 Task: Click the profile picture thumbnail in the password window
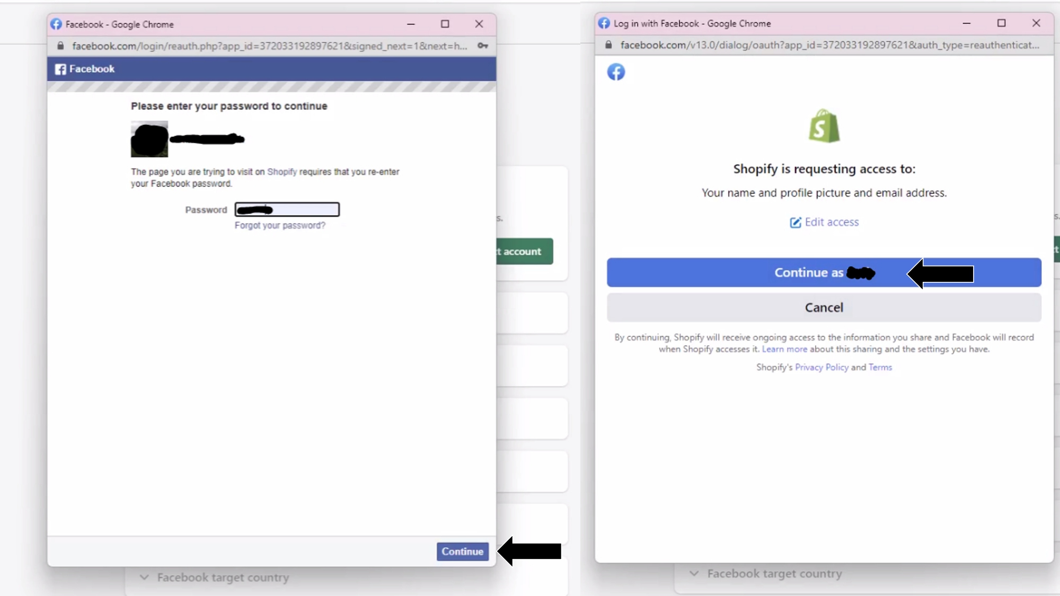coord(149,139)
